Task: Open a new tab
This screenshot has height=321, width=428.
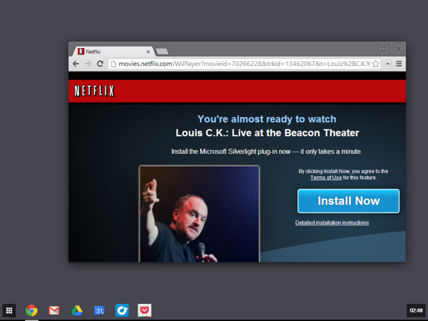Action: click(162, 51)
